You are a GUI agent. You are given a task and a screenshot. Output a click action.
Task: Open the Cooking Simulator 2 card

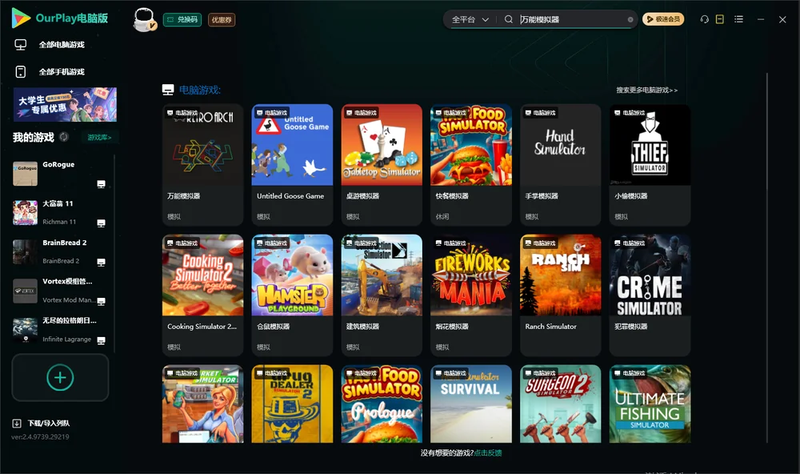pos(202,295)
